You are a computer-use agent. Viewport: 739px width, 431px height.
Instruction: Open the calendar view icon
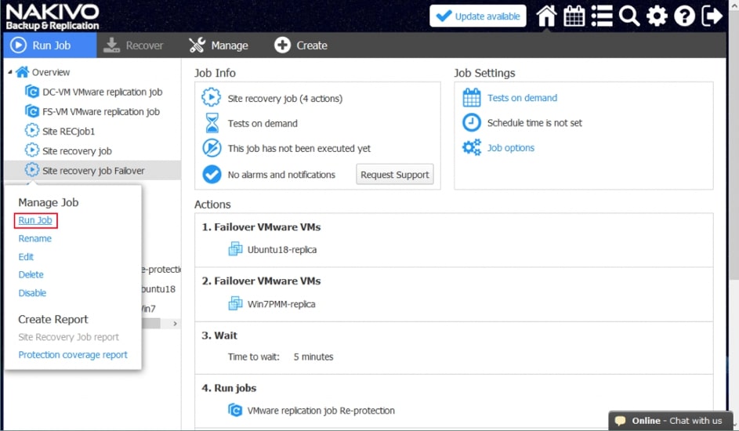click(x=574, y=16)
